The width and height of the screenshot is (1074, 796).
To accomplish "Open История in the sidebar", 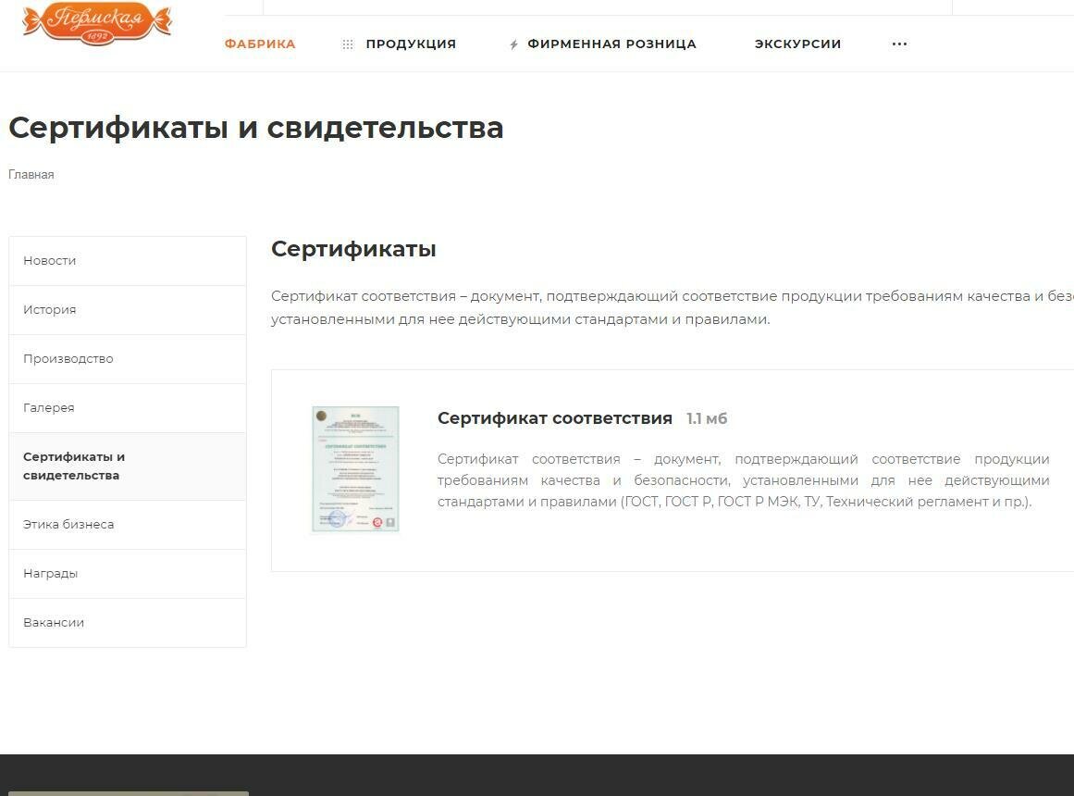I will [128, 310].
